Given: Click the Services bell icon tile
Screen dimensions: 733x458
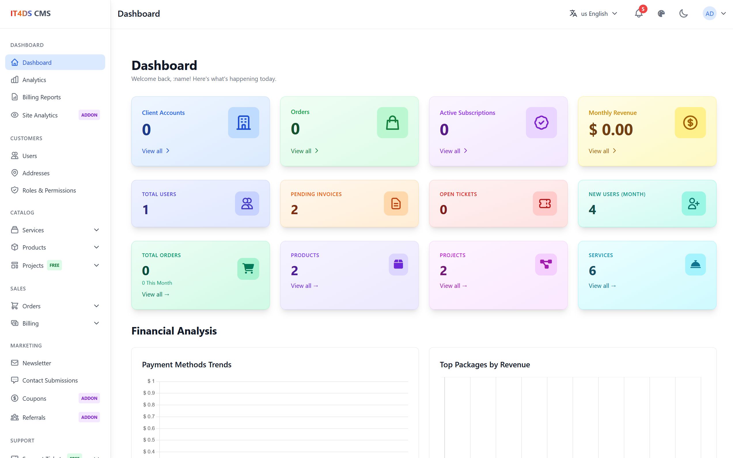Looking at the screenshot, I should tap(695, 265).
